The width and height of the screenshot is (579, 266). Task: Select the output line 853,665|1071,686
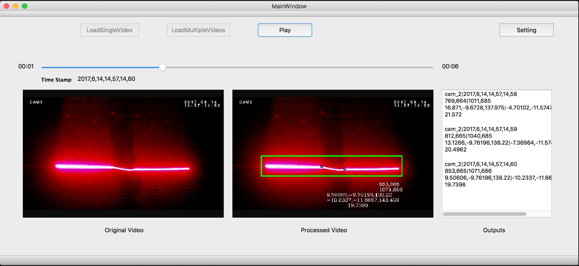(x=468, y=171)
